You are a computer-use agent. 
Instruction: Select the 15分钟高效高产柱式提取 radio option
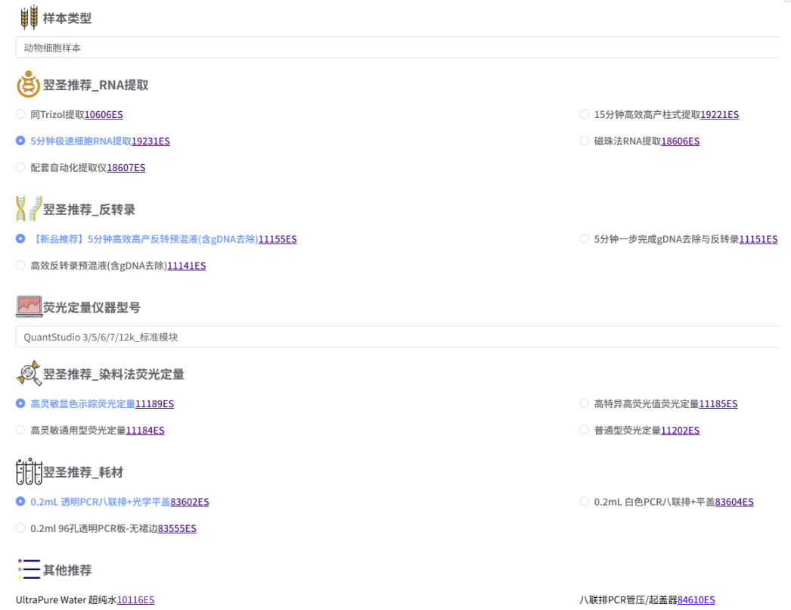tap(584, 114)
